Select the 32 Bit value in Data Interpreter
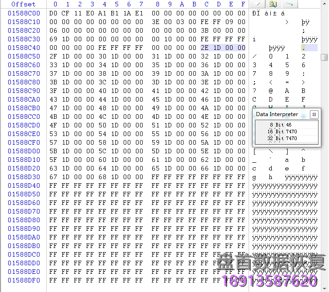329x292 pixels. pyautogui.click(x=291, y=138)
